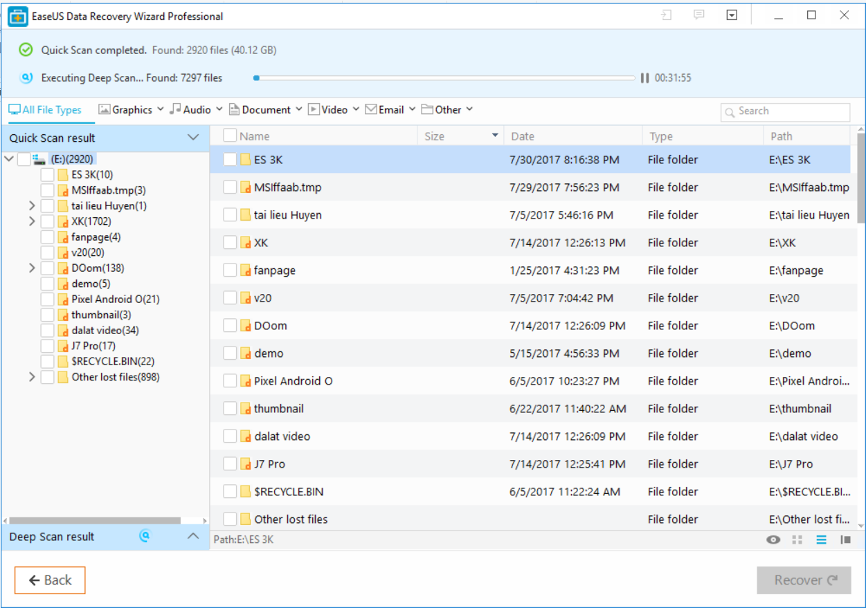Image resolution: width=866 pixels, height=608 pixels.
Task: Open the feedback chat icon in title bar
Action: (699, 15)
